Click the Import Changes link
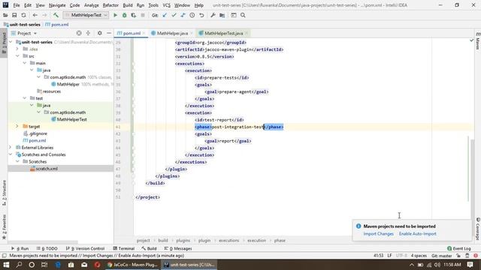The width and height of the screenshot is (481, 270). point(378,233)
